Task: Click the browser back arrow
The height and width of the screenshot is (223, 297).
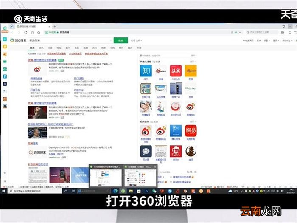Action: (12, 32)
